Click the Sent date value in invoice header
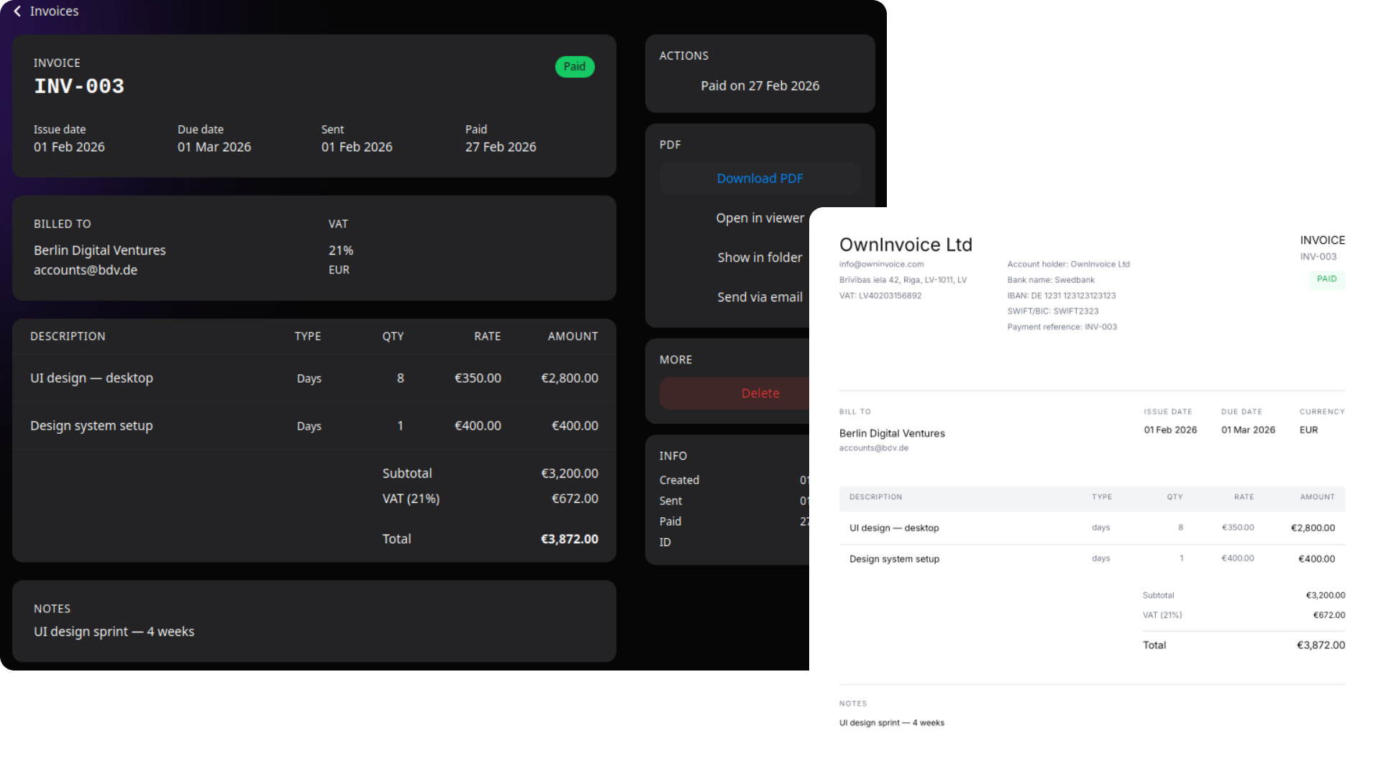 tap(357, 147)
